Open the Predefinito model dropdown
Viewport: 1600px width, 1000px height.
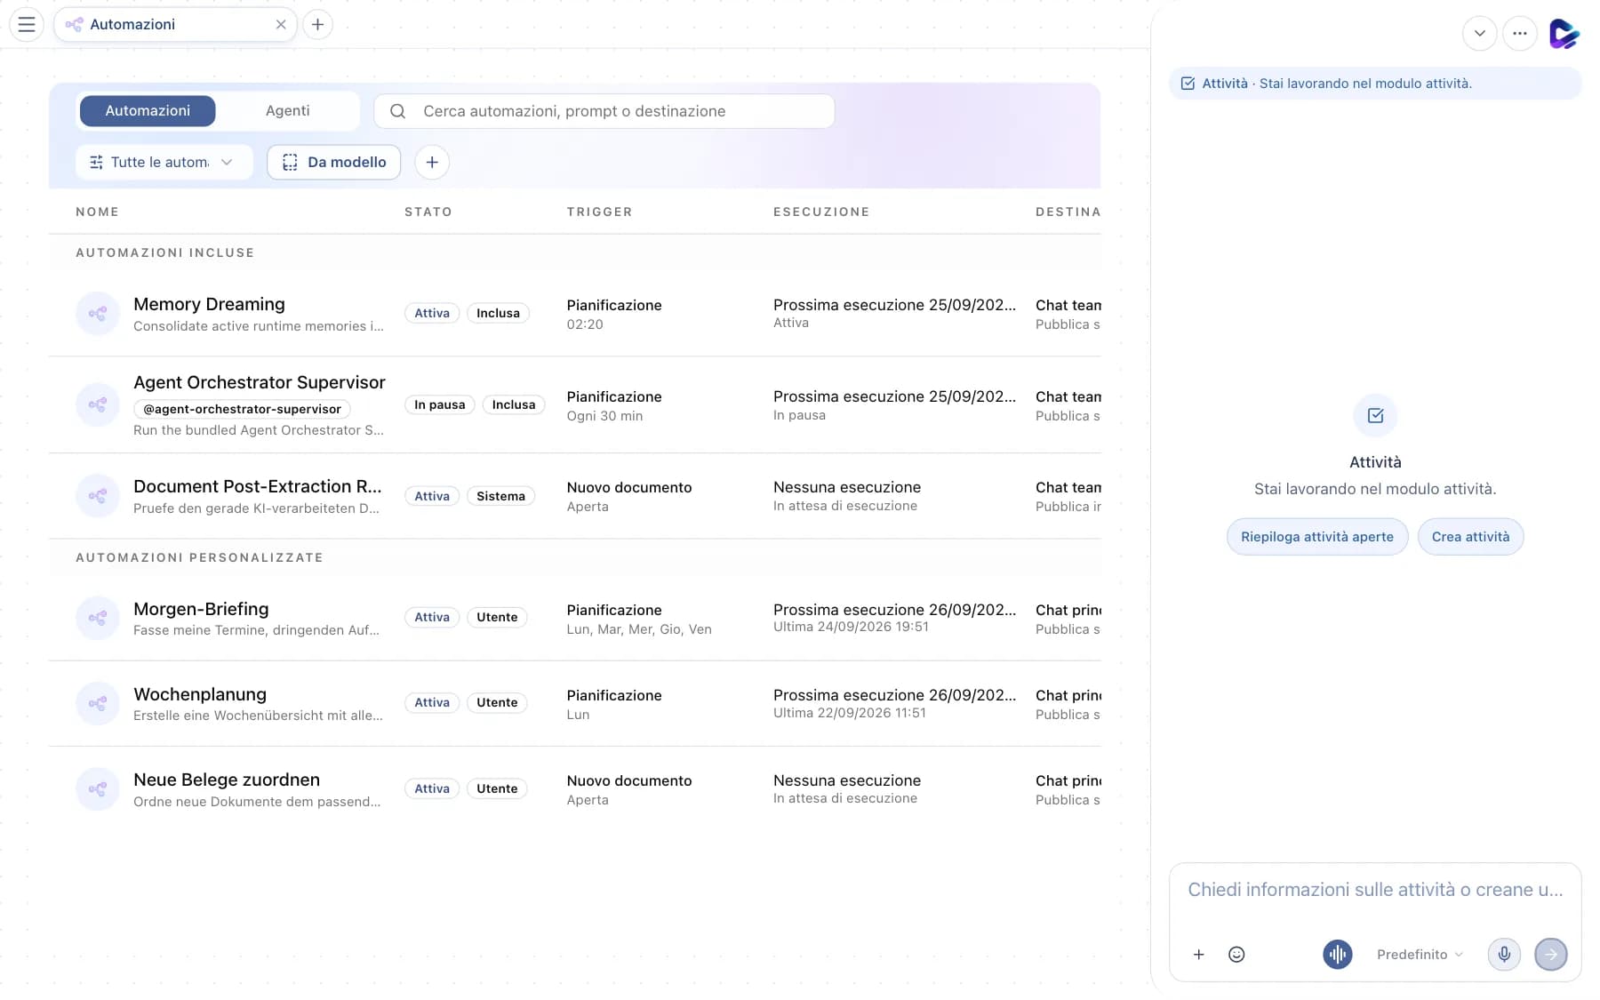[1420, 955]
